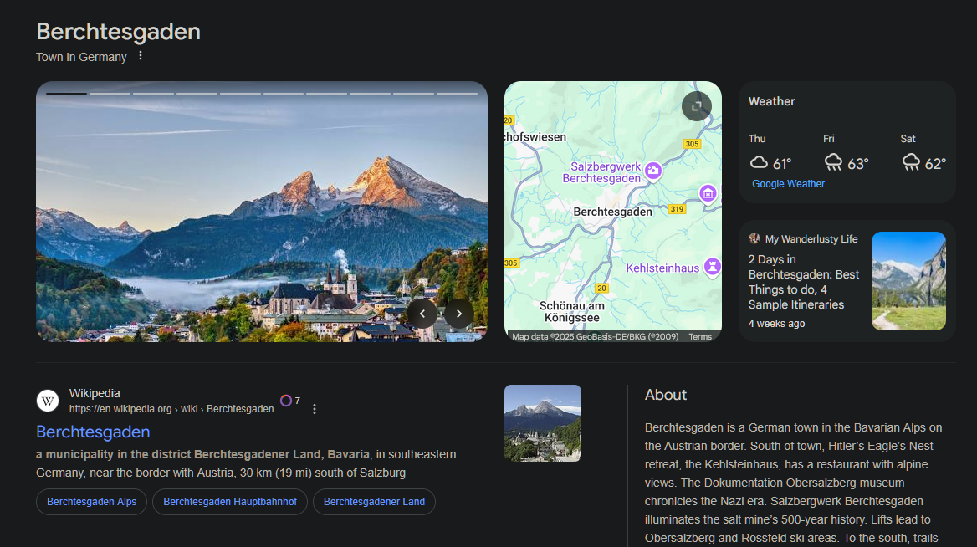The height and width of the screenshot is (547, 977).
Task: Click the Kehlsteinhaus castle pin on map
Action: 712,267
